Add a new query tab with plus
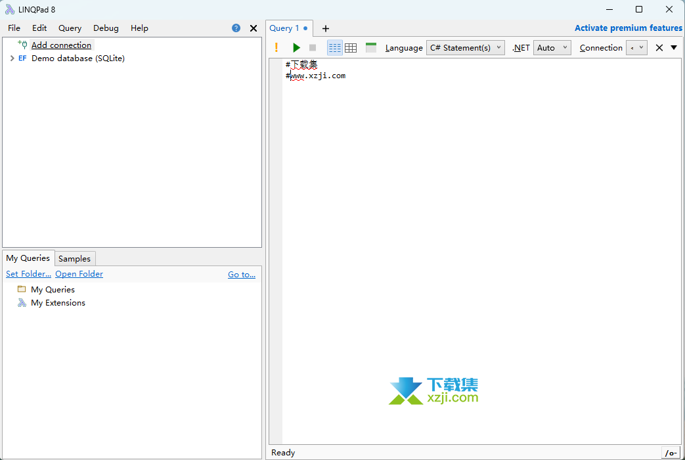685x460 pixels. [x=326, y=28]
